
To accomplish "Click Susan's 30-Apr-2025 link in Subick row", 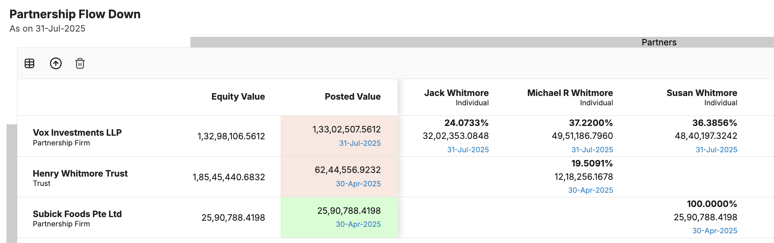I will point(714,231).
